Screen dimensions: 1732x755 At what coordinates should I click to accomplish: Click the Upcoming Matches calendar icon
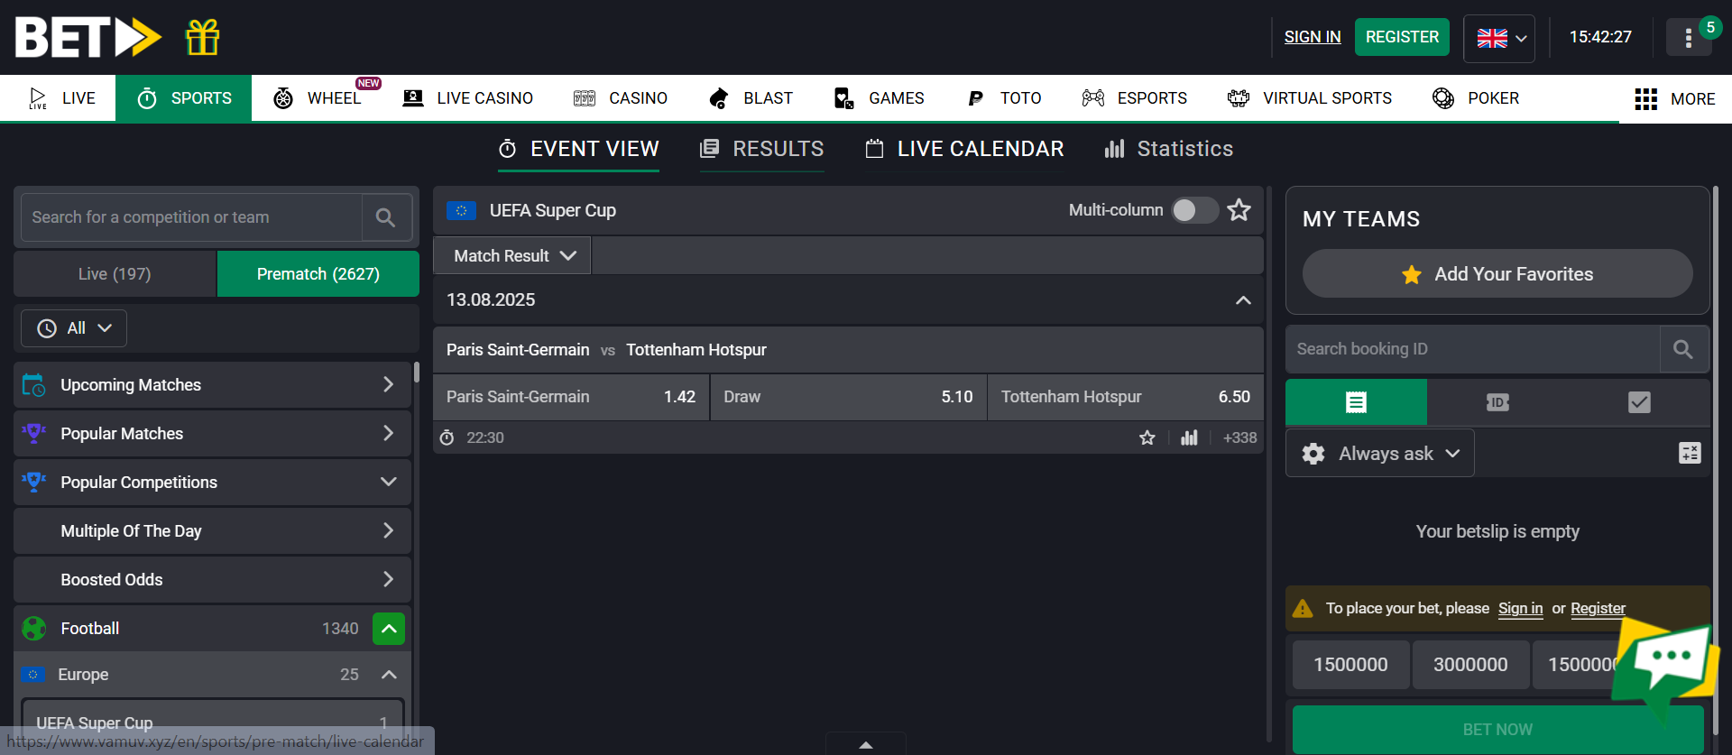[34, 385]
